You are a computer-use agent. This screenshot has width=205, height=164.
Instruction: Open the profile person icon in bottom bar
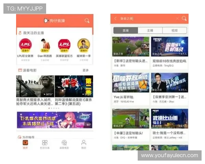(84, 142)
